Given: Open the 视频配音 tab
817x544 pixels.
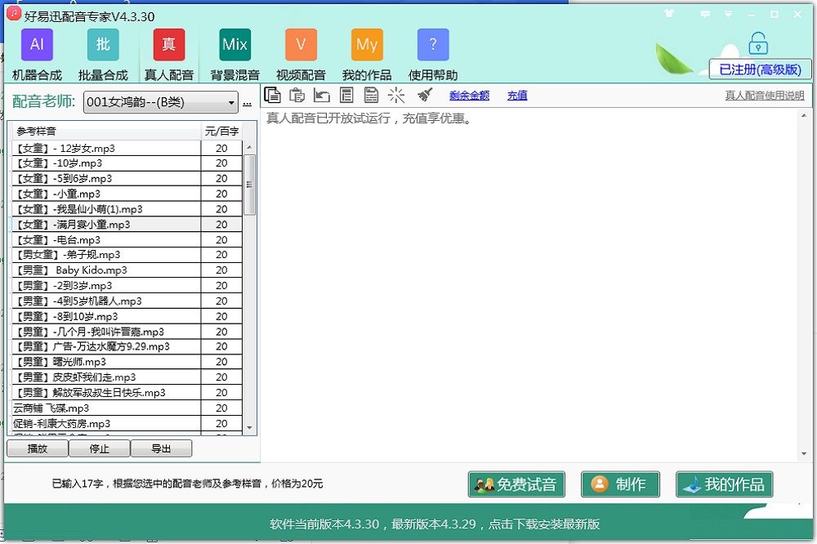Looking at the screenshot, I should 301,56.
